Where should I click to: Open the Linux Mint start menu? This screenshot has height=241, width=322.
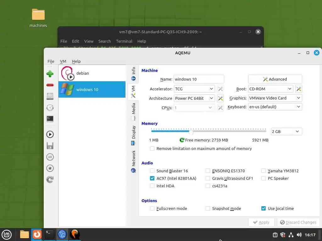coord(7,235)
